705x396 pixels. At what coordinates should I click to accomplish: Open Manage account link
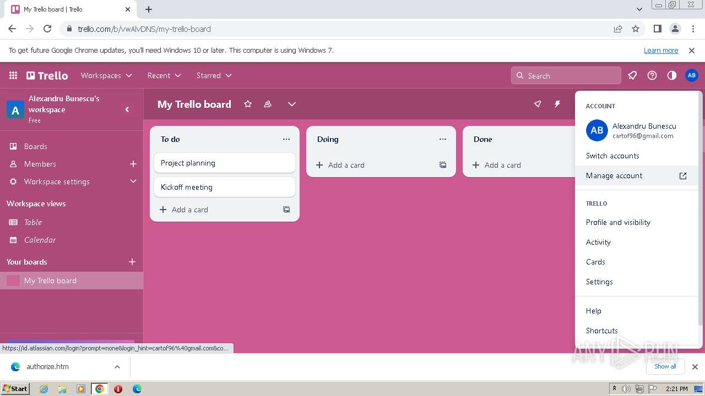pos(637,175)
